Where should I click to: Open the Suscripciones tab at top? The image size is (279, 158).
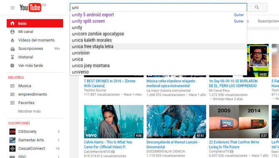(x=268, y=21)
